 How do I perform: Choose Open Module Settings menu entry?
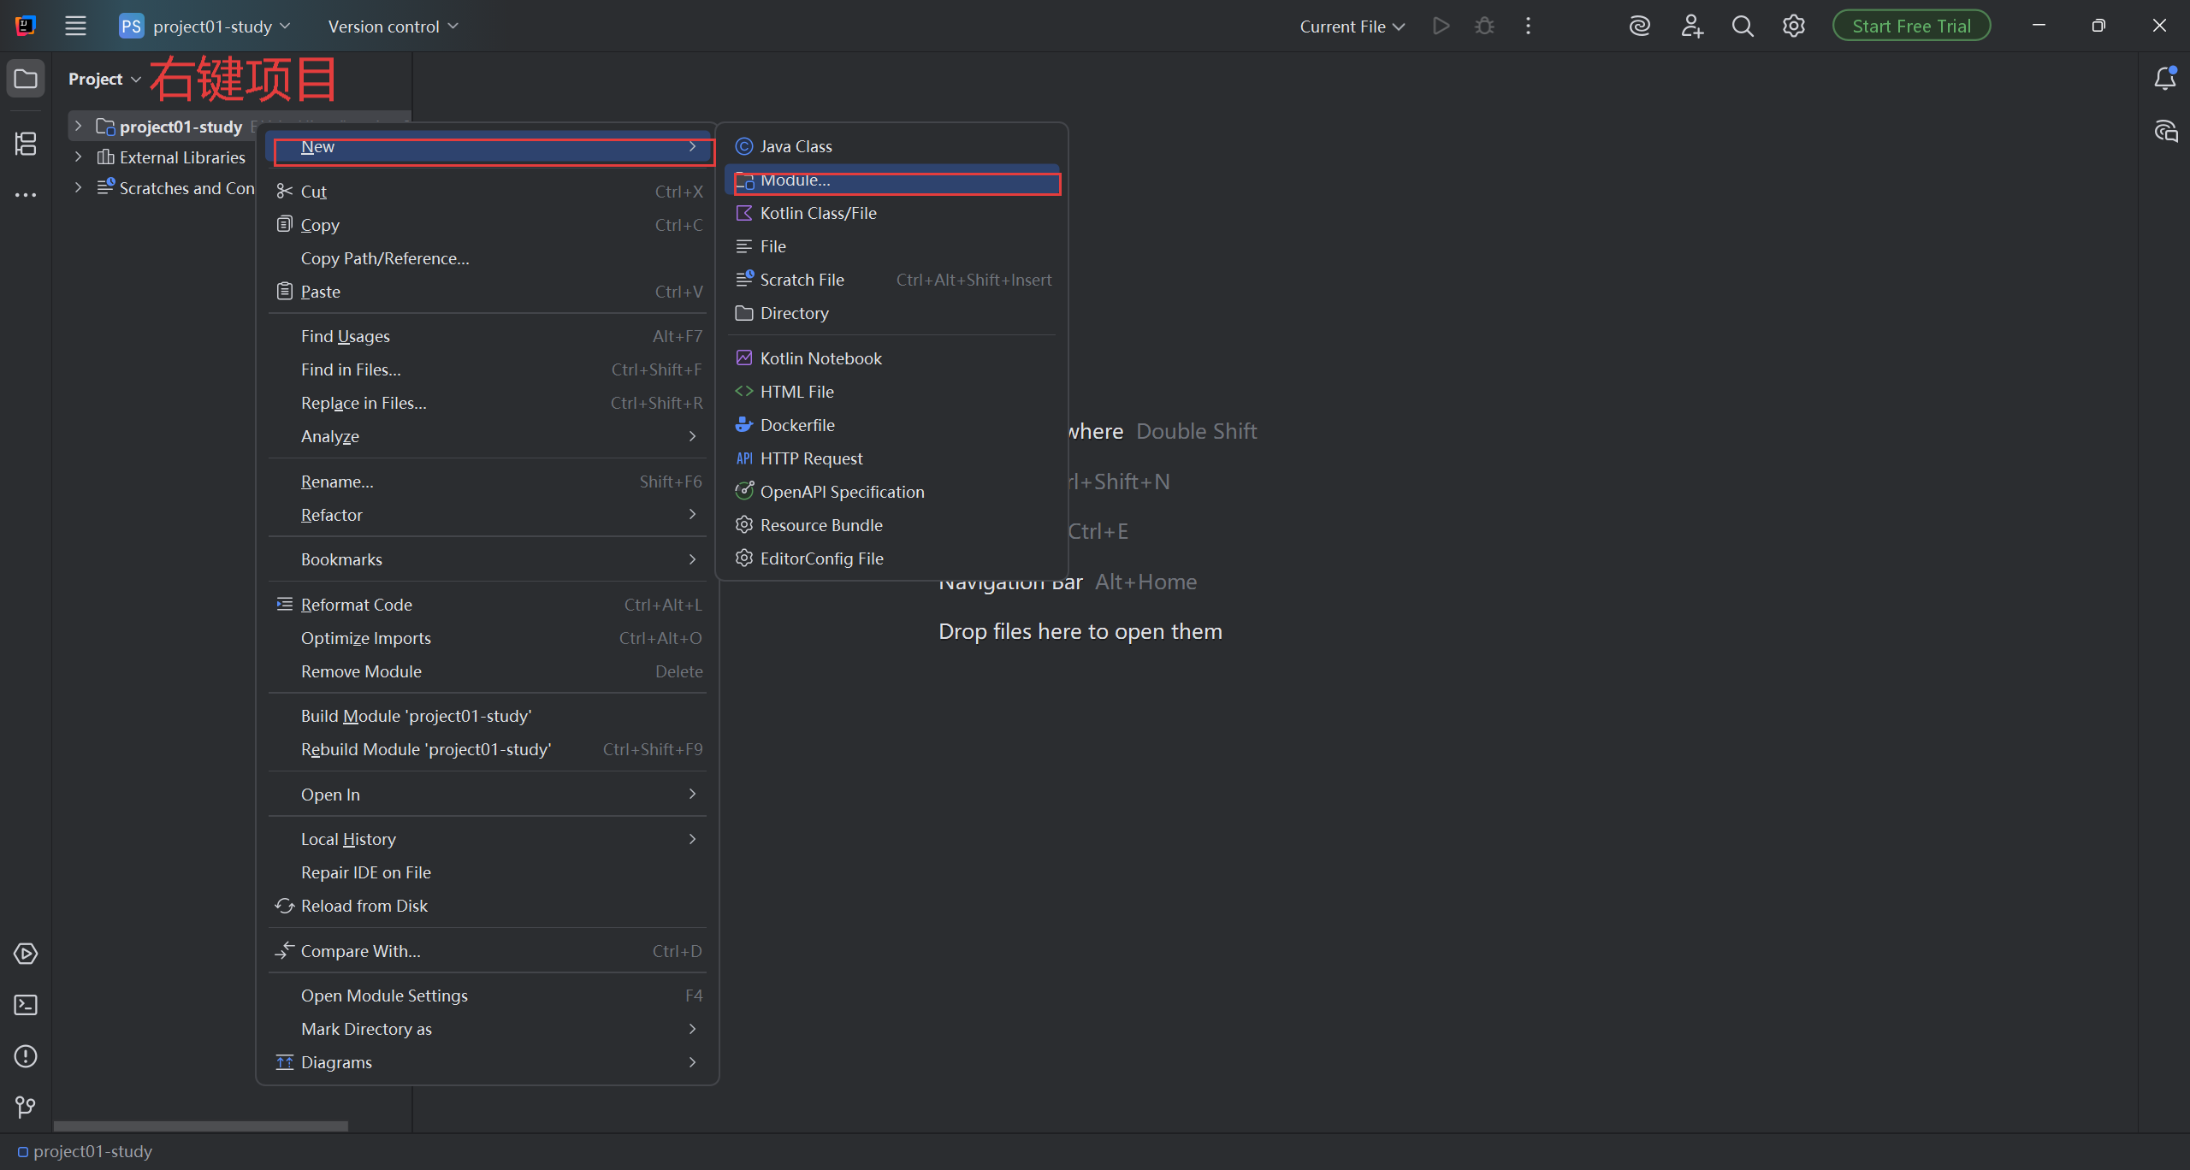[x=384, y=996]
